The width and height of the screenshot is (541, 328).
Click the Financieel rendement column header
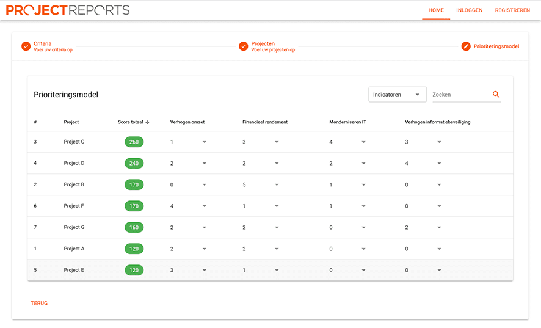[265, 122]
